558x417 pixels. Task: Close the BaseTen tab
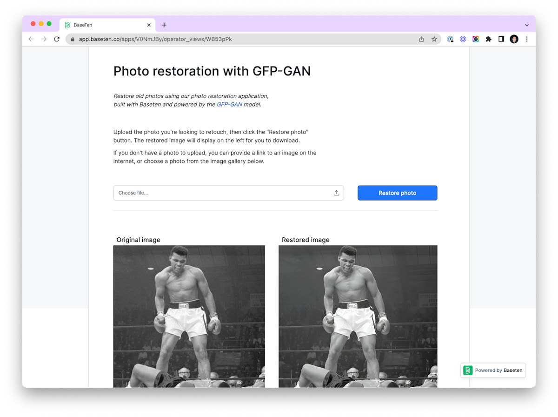tap(149, 25)
